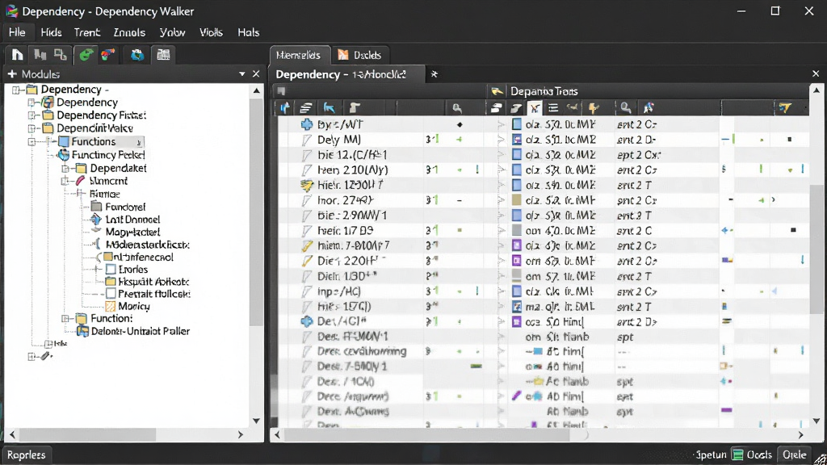Click the gray hammer icon in the list toolbar

pos(355,108)
